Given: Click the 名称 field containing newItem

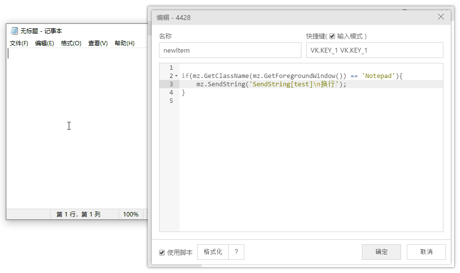Looking at the screenshot, I should coord(230,50).
